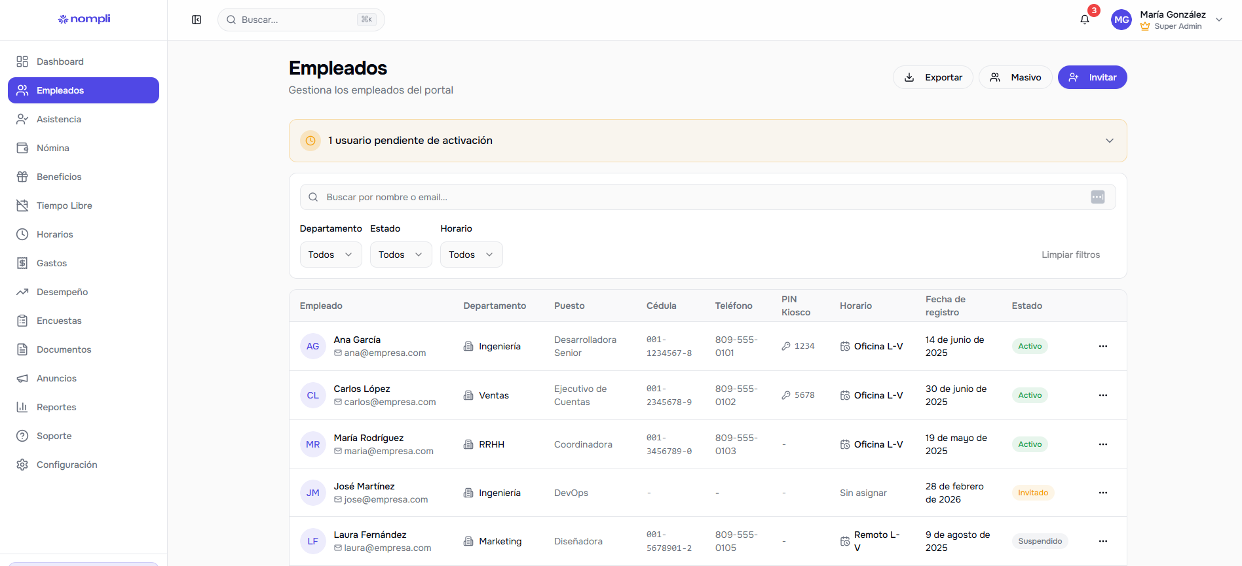Viewport: 1242px width, 566px height.
Task: Click the MG user avatar
Action: click(x=1121, y=20)
